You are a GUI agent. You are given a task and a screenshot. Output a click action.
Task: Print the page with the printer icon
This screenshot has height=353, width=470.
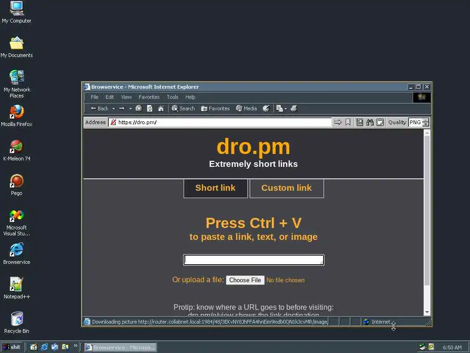(294, 108)
